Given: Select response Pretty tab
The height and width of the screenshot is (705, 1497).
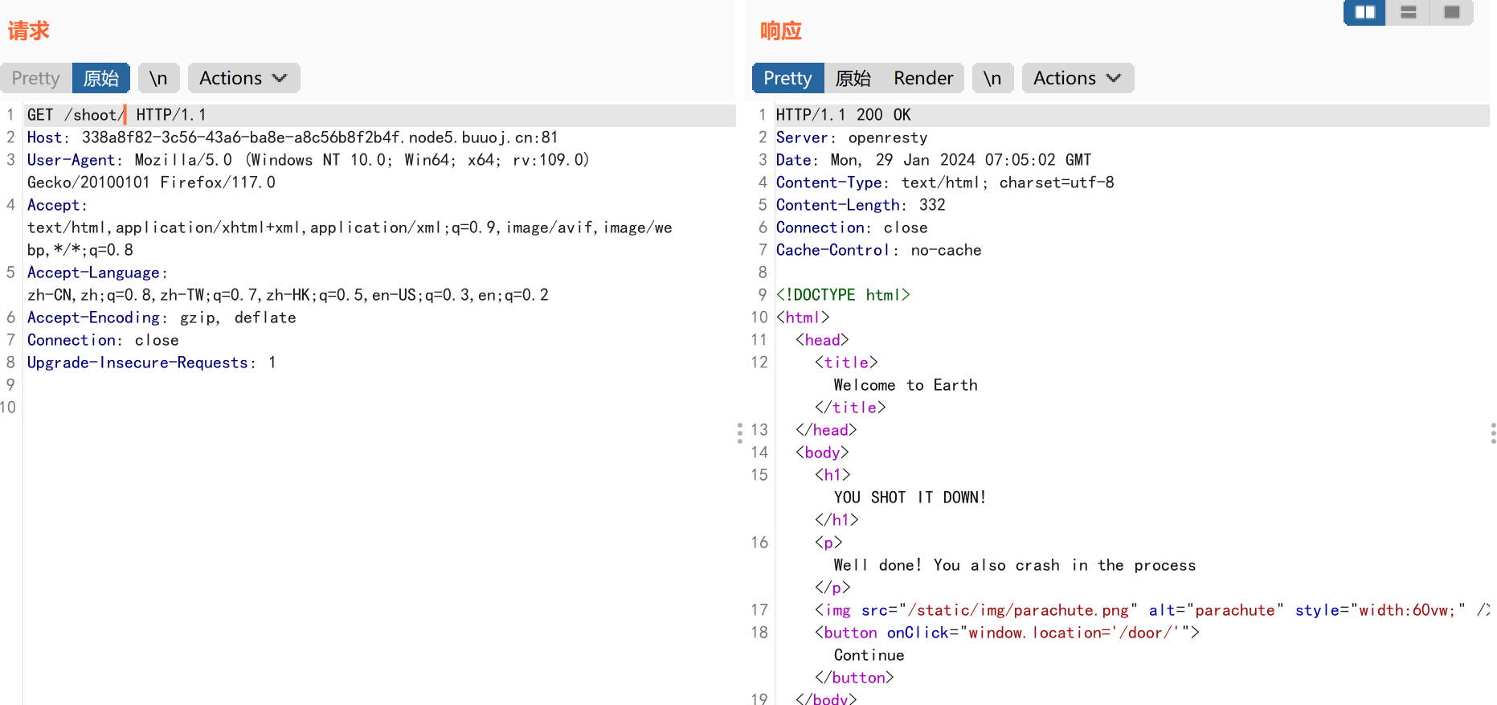Looking at the screenshot, I should pos(787,78).
